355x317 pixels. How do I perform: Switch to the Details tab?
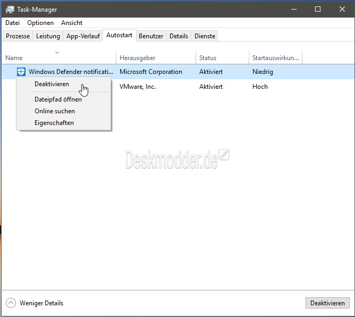(x=179, y=36)
